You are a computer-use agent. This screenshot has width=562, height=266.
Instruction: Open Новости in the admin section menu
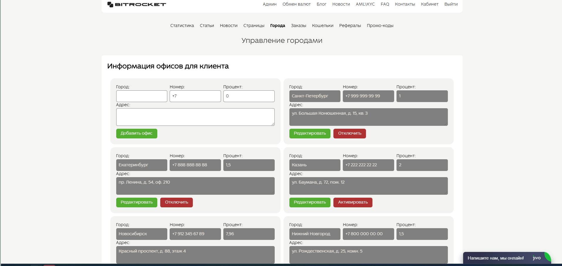(229, 26)
